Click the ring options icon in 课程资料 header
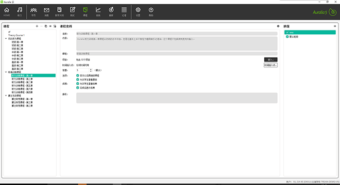The height and width of the screenshot is (185, 340). click(278, 26)
